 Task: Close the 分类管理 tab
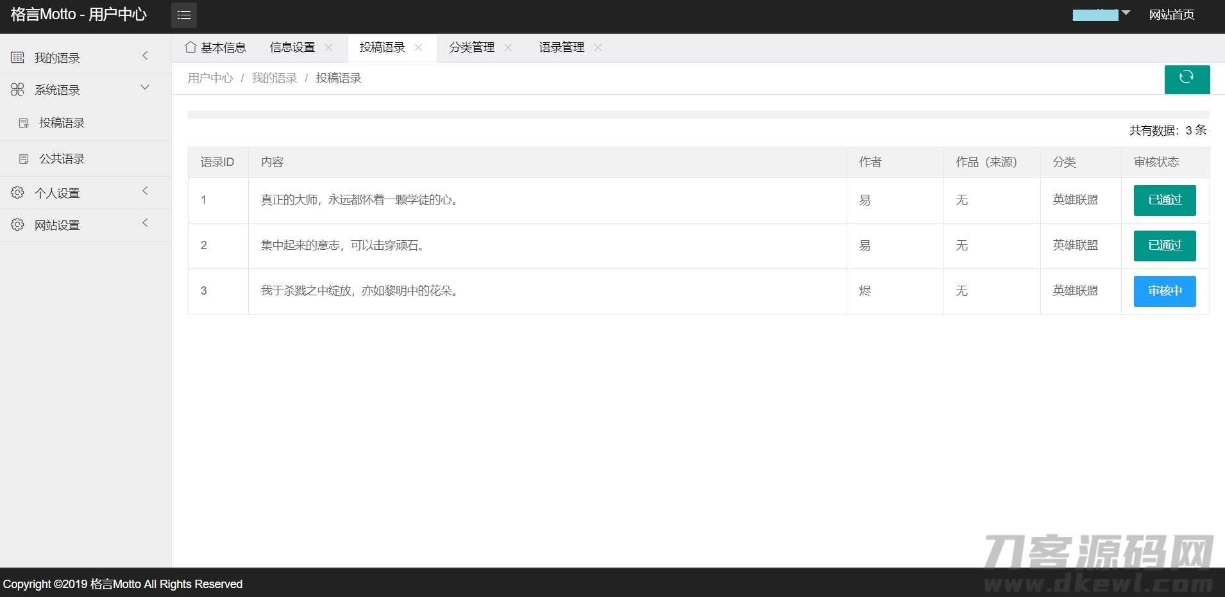coord(508,47)
